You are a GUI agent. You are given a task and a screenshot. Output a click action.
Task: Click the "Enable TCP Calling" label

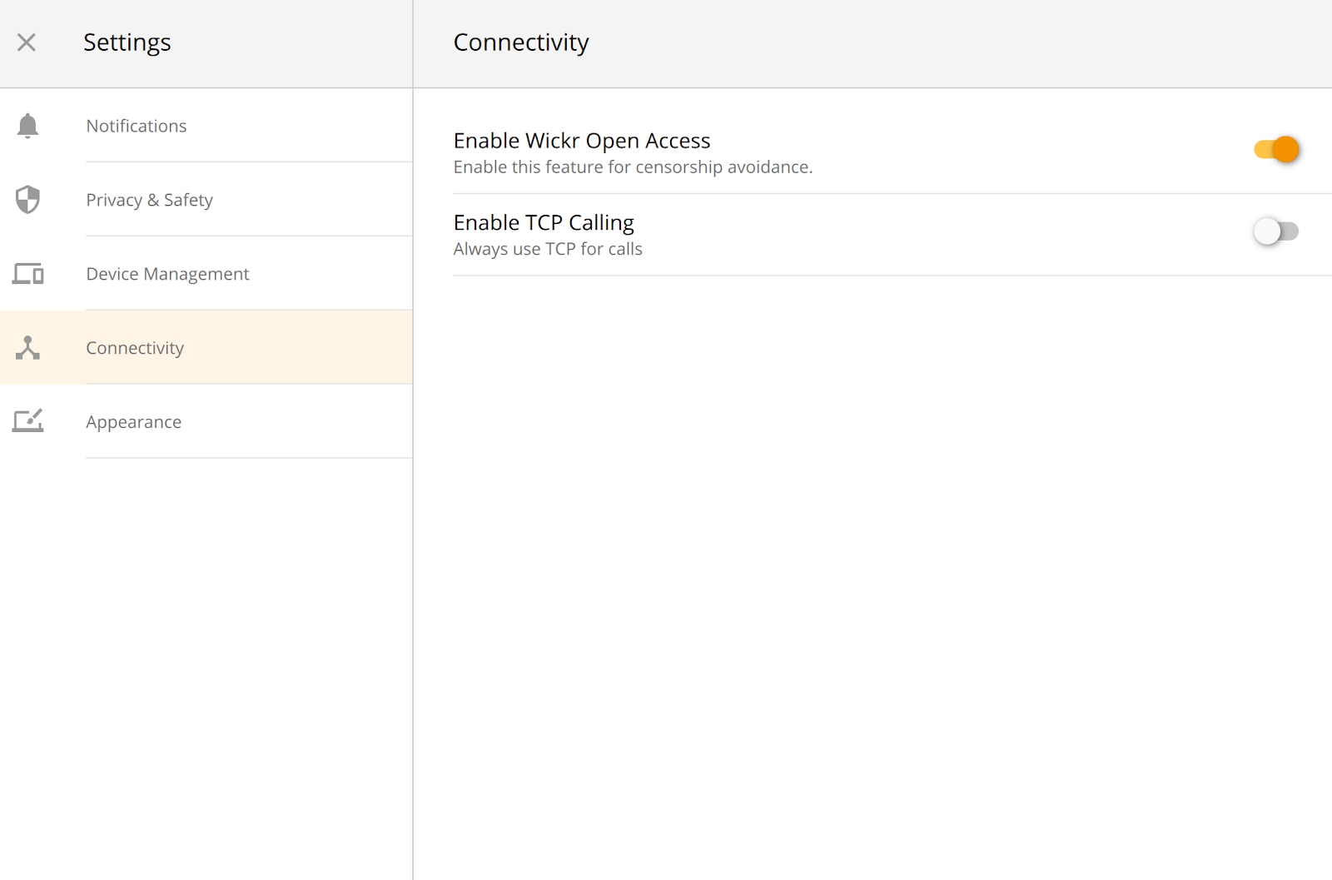544,222
